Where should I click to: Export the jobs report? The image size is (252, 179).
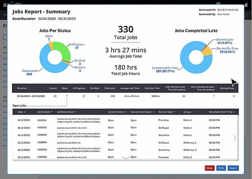pyautogui.click(x=233, y=168)
